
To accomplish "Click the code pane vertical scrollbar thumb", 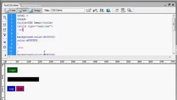I will coord(174,24).
